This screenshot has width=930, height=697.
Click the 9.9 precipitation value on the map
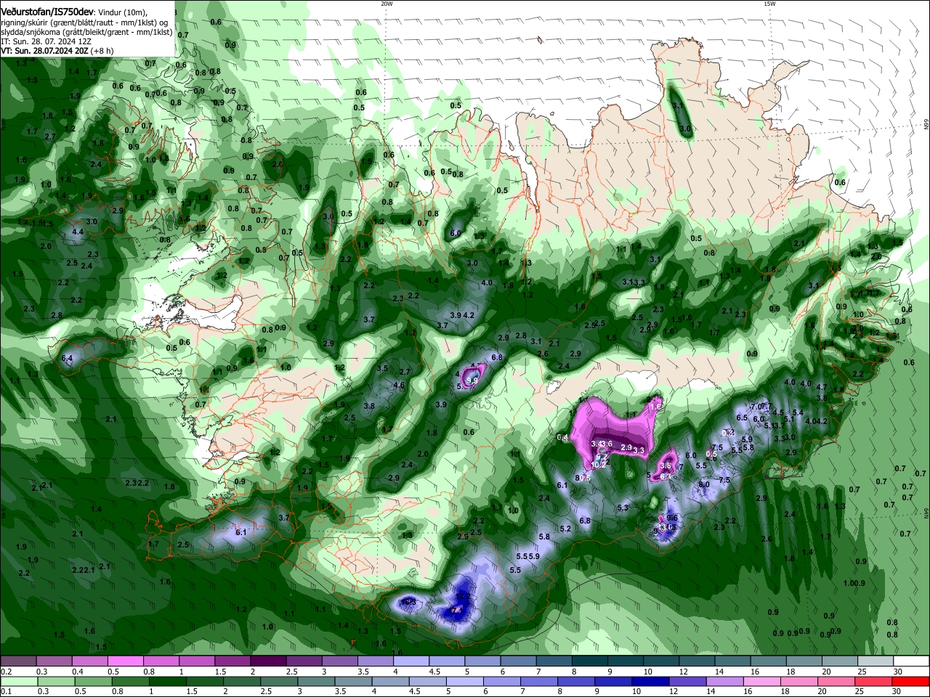(x=472, y=380)
